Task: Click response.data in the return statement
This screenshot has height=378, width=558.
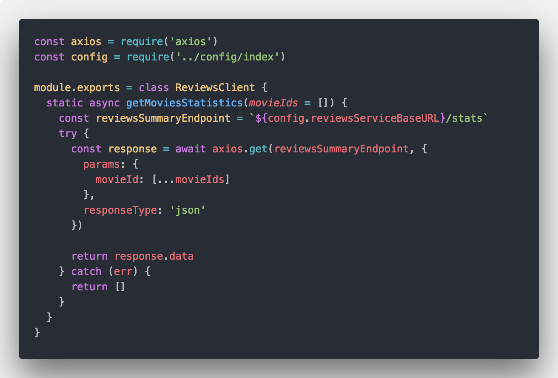Action: click(154, 256)
